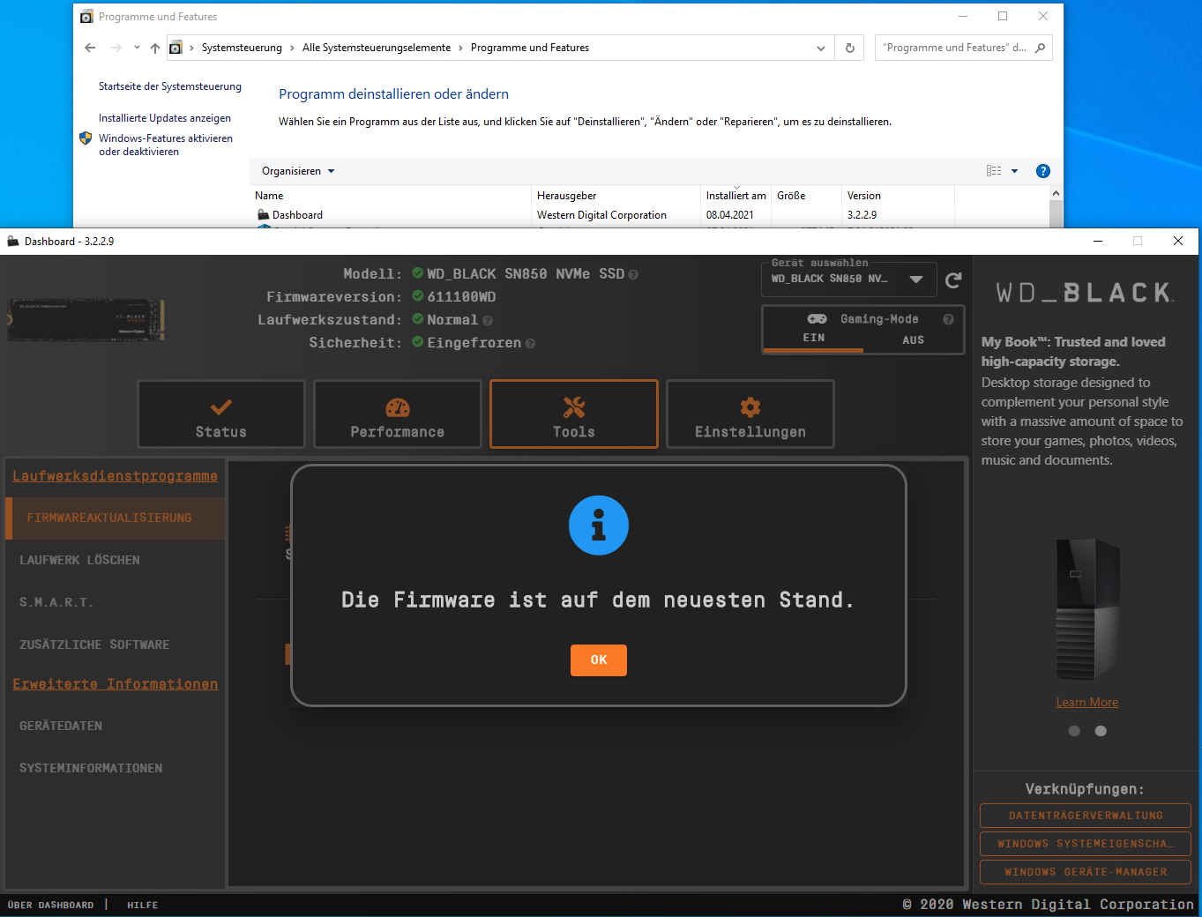The height and width of the screenshot is (917, 1202).
Task: Open DATENTRÄGERVERWALTUNG shortcut
Action: point(1086,816)
